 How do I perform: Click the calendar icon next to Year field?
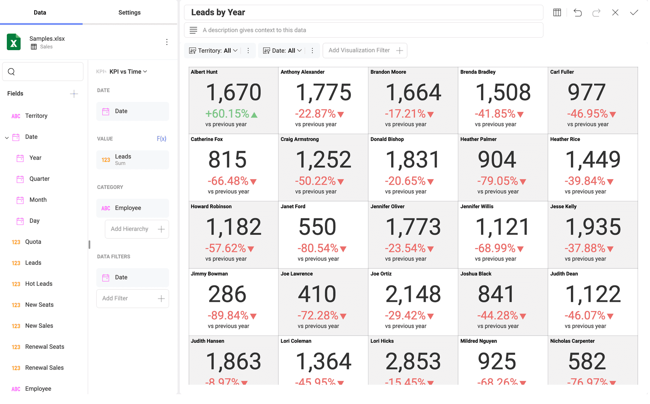click(20, 158)
